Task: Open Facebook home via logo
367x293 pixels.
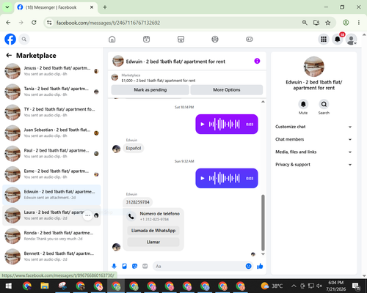Action: [x=10, y=39]
